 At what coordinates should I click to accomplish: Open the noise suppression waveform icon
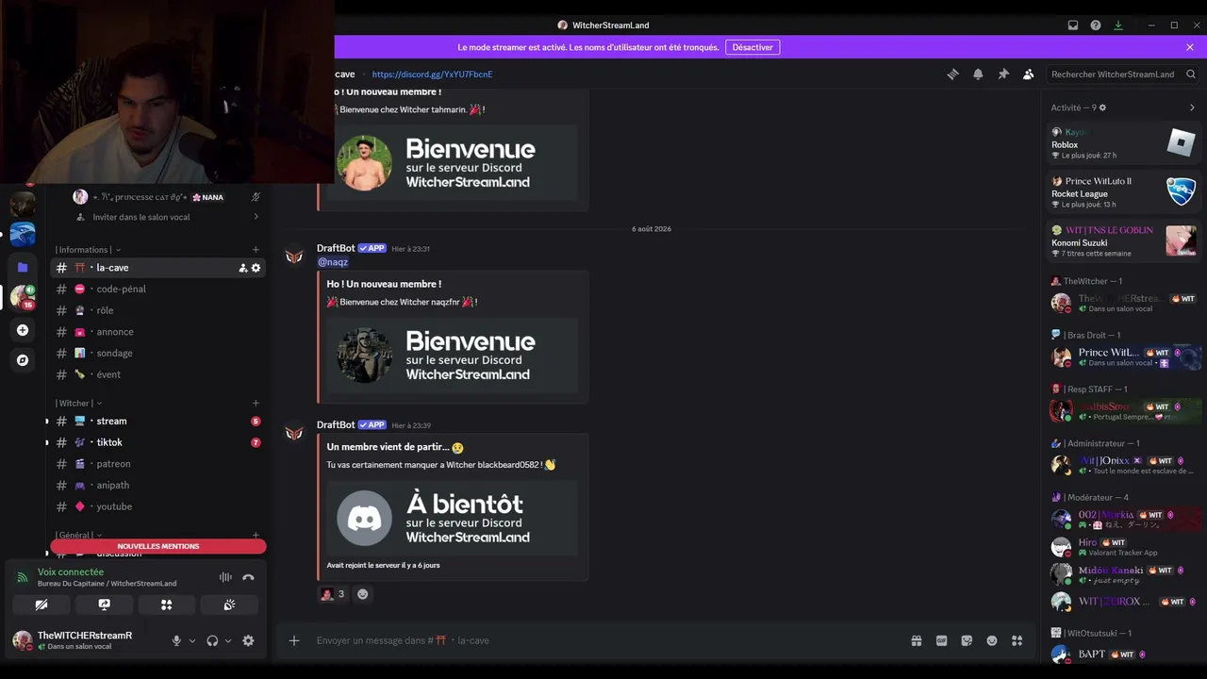coord(225,577)
